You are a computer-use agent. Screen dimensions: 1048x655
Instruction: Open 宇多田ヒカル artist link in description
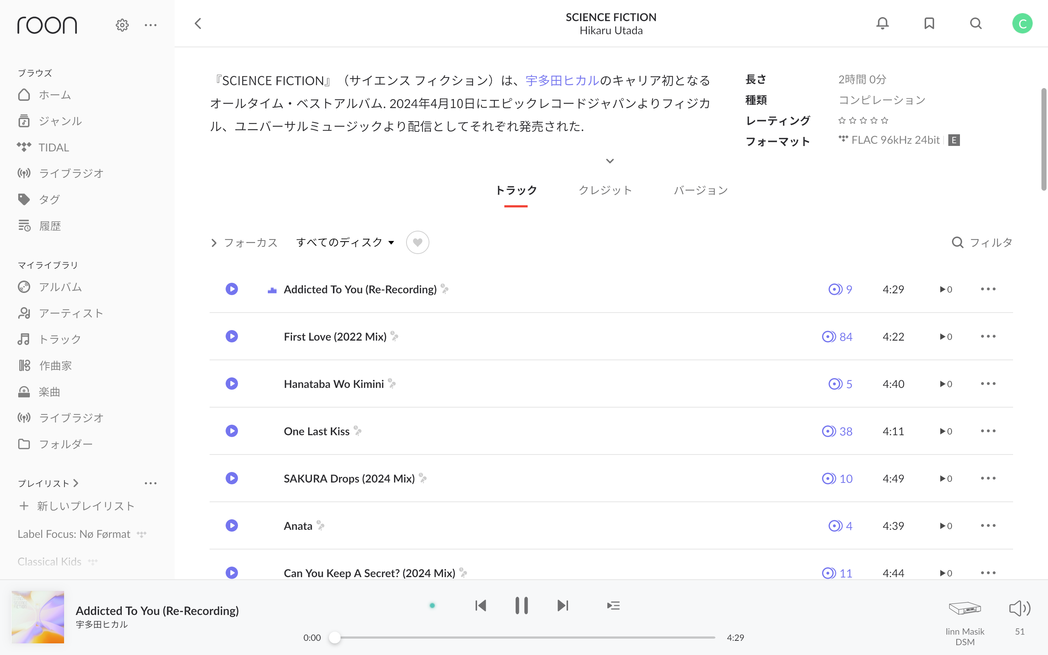562,80
